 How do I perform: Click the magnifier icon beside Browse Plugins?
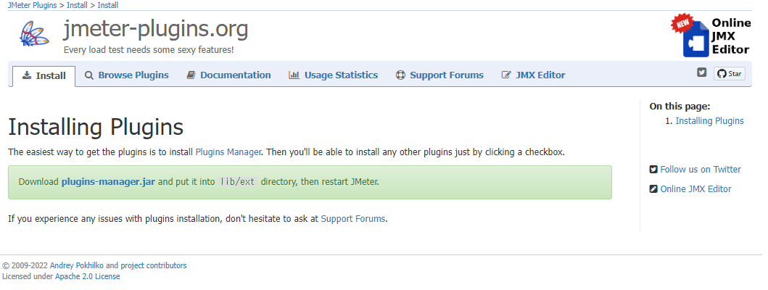(88, 75)
